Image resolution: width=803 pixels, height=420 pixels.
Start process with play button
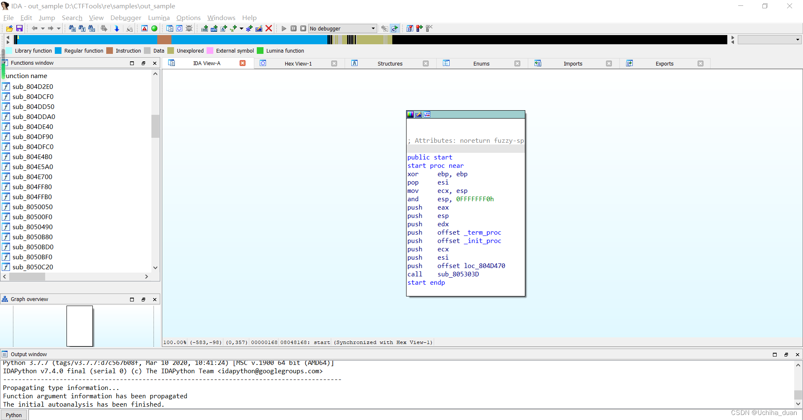point(284,28)
